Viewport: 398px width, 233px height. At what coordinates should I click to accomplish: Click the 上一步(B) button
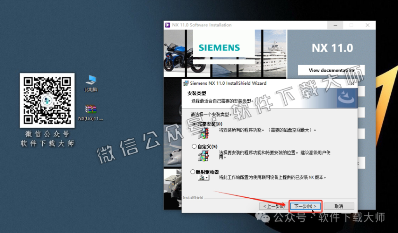[274, 206]
